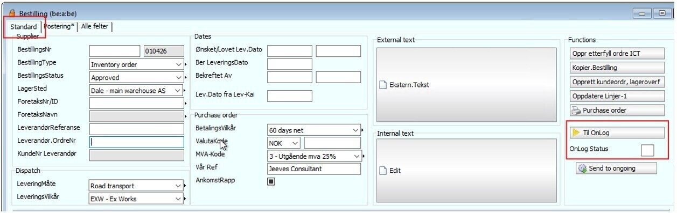Click the LeverandørReferanse input field
677x213 pixels.
[x=137, y=129]
